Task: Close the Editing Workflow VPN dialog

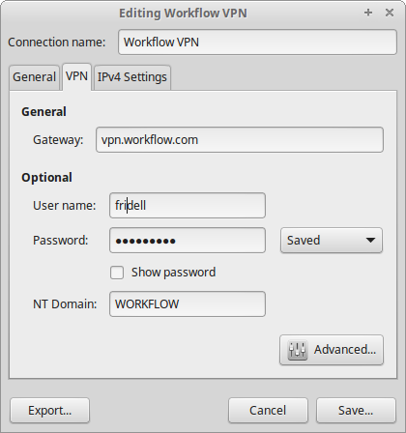Action: [390, 13]
